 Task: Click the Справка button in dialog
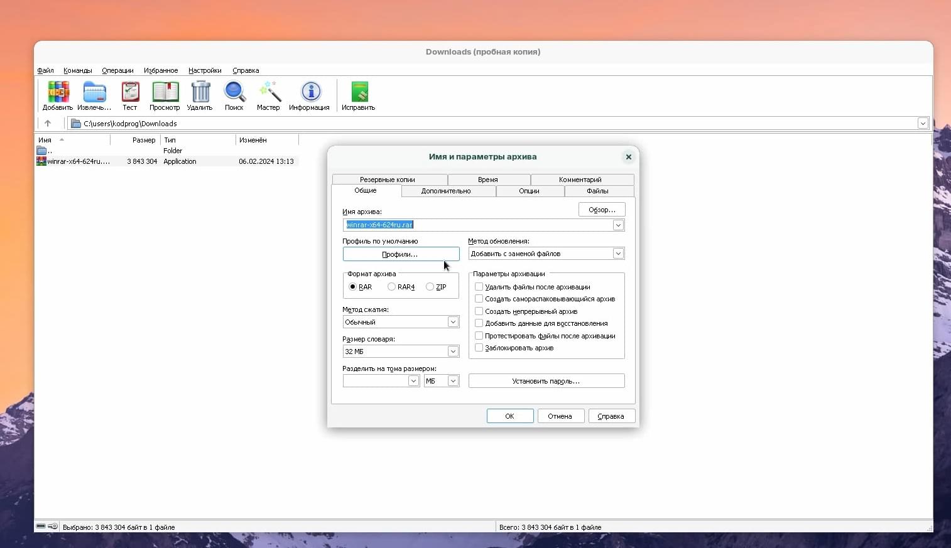pos(611,416)
